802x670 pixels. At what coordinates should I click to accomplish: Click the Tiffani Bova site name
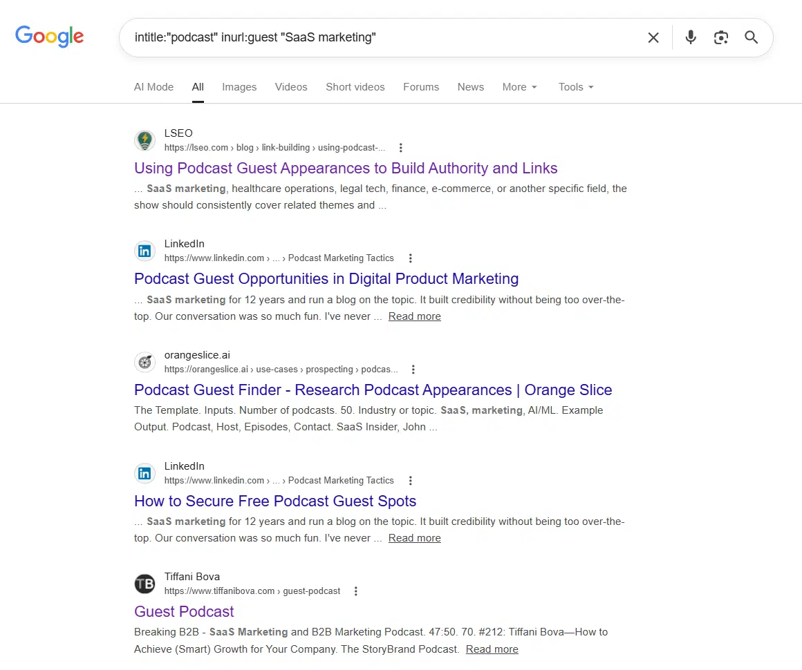point(192,577)
